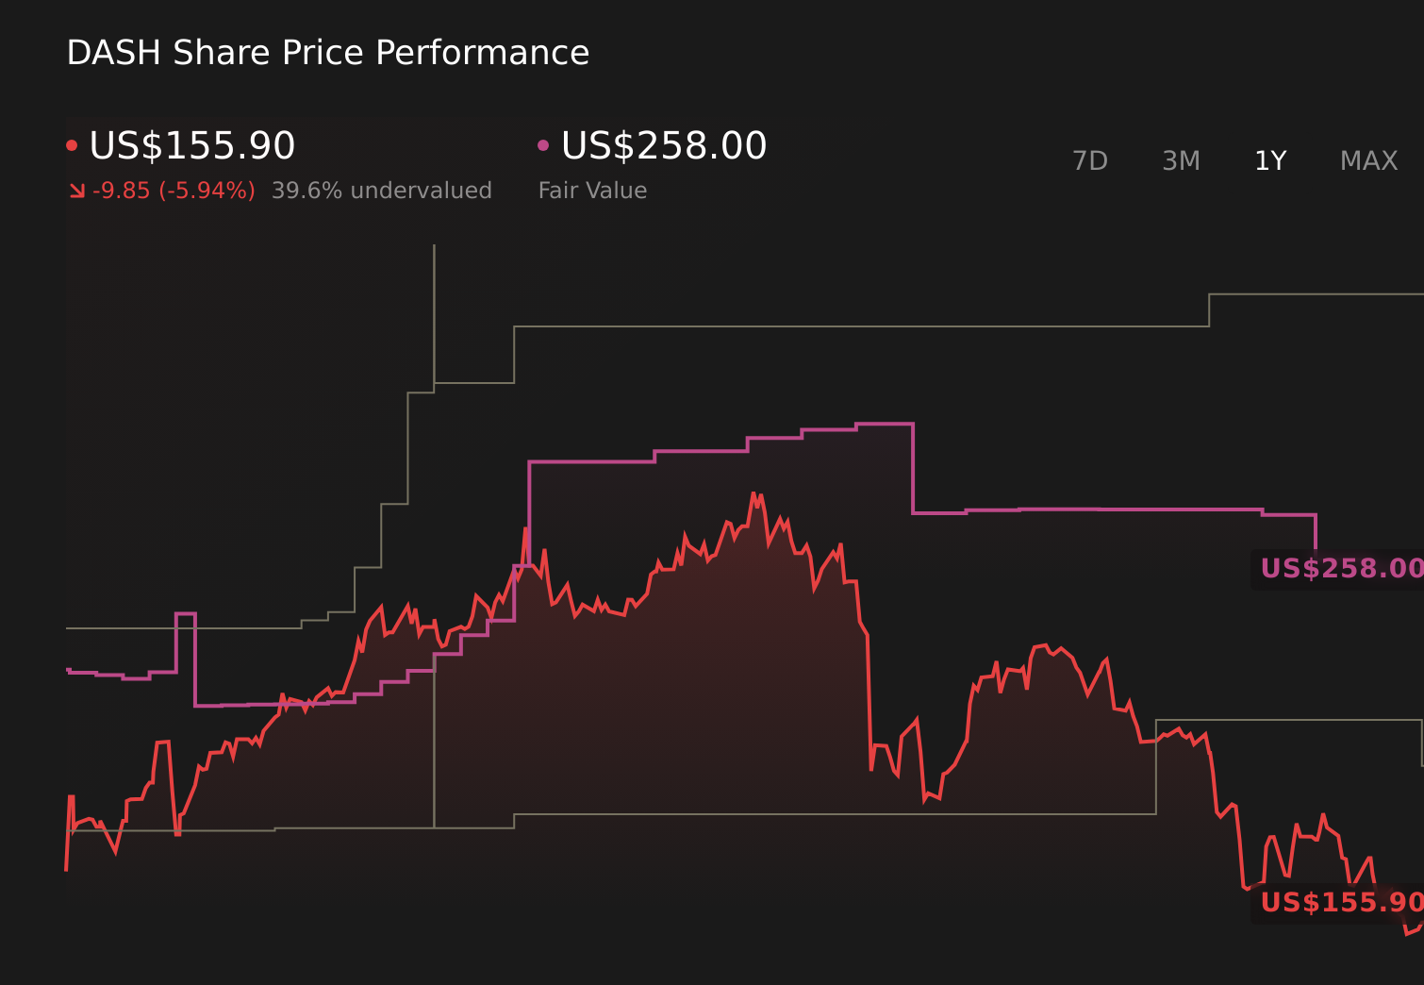Click the Fair Value caption text
This screenshot has height=985, width=1424.
point(592,190)
